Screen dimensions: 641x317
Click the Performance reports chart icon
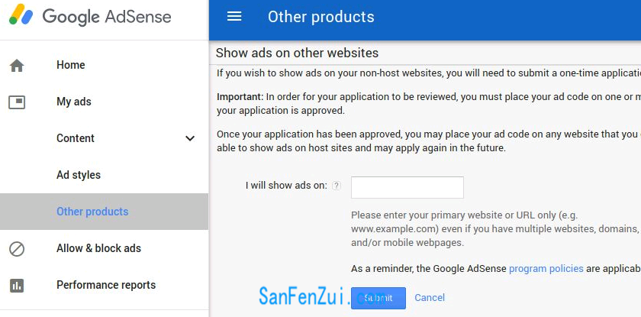(x=17, y=285)
